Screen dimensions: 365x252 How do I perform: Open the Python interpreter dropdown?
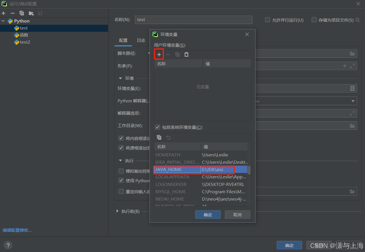(x=353, y=101)
